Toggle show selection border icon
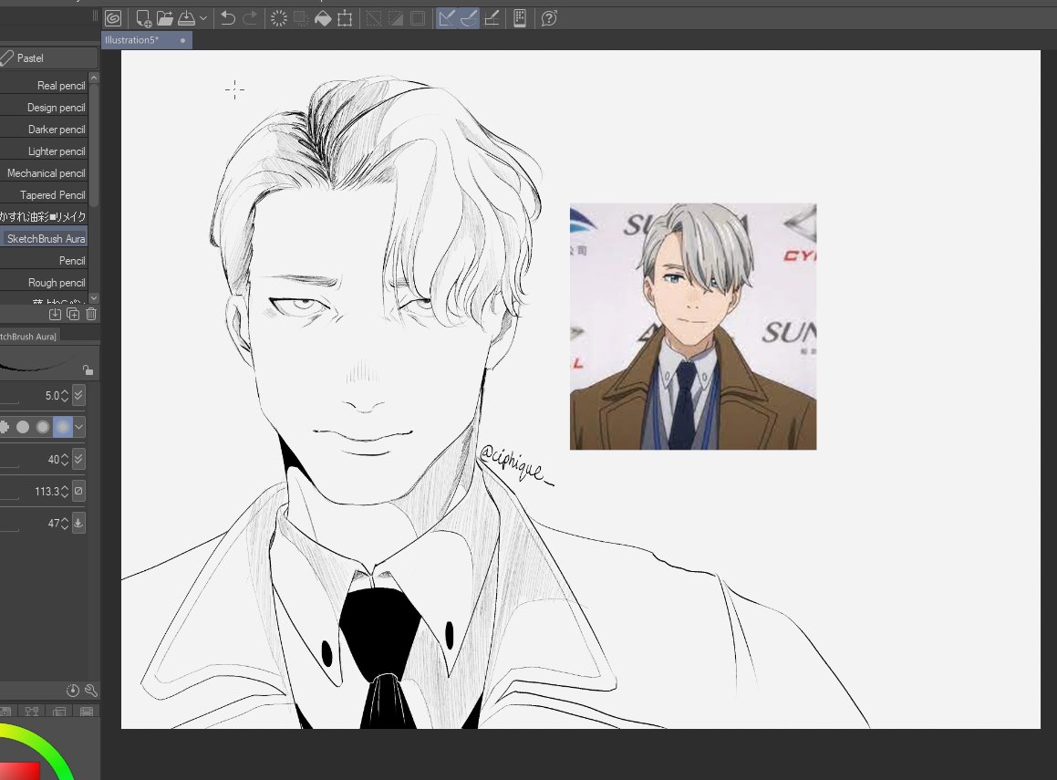The height and width of the screenshot is (780, 1057). 418,18
